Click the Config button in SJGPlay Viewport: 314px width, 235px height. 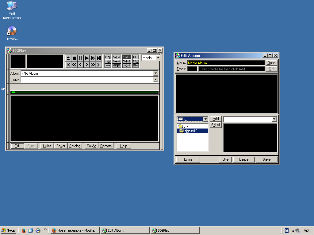(x=91, y=146)
